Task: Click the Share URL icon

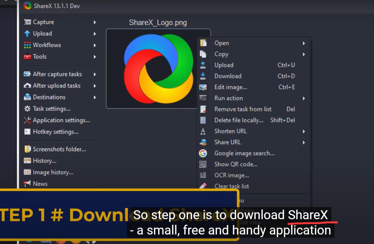Action: [203, 142]
